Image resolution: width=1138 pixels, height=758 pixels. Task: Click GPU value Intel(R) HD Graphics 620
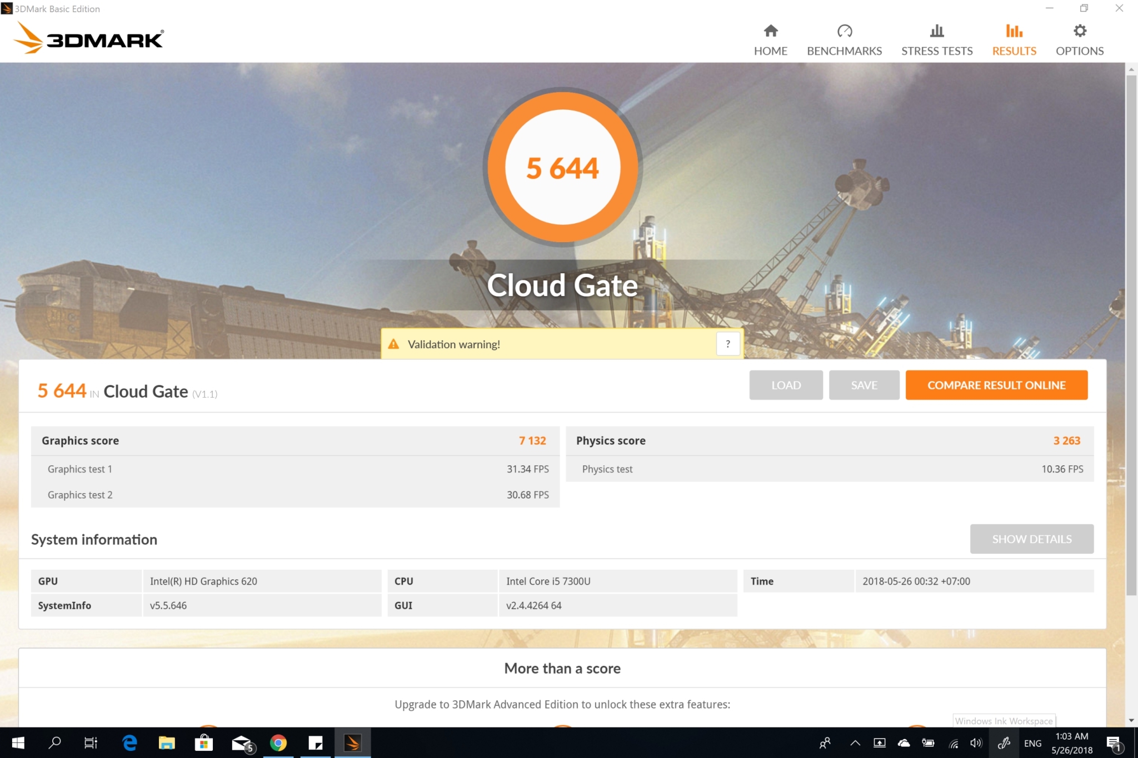pos(203,581)
